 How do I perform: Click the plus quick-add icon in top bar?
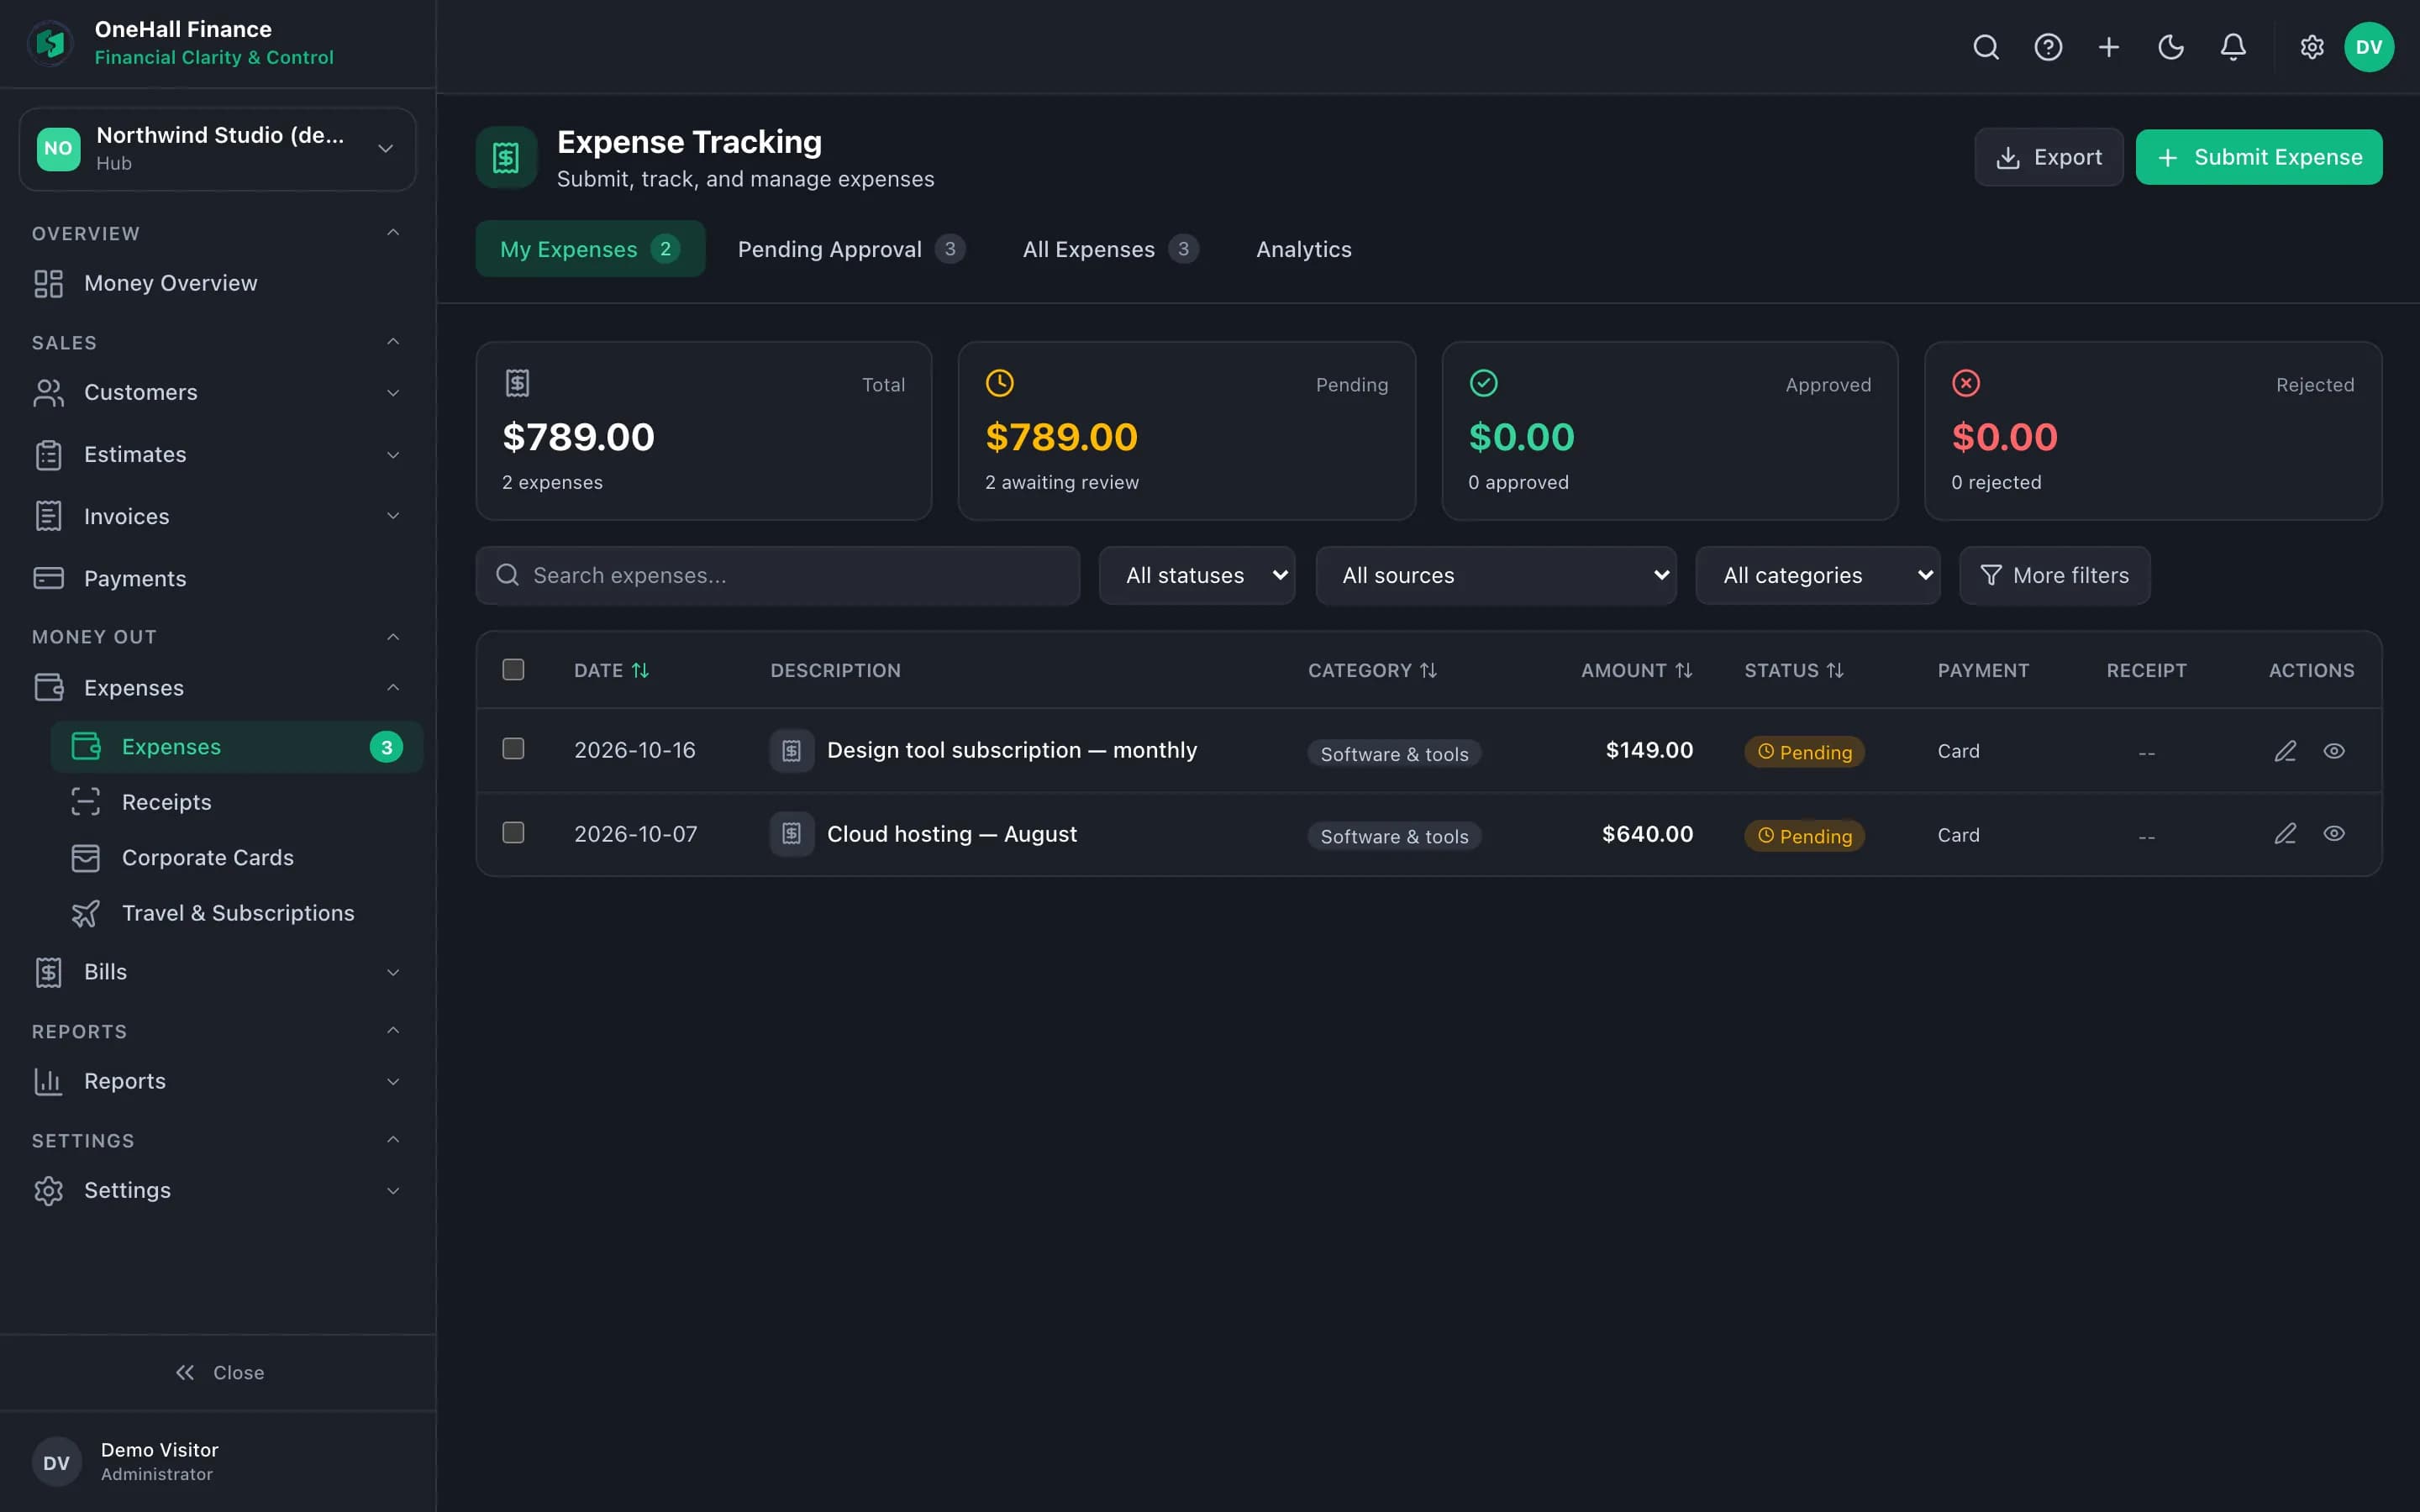2109,47
